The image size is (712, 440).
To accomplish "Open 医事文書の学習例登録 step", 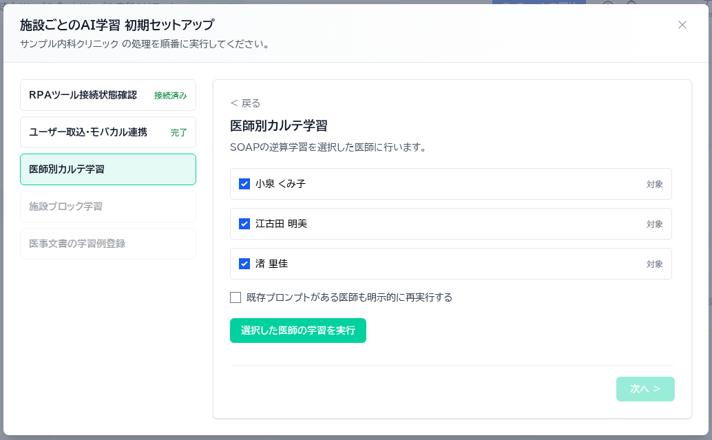I will (x=108, y=244).
